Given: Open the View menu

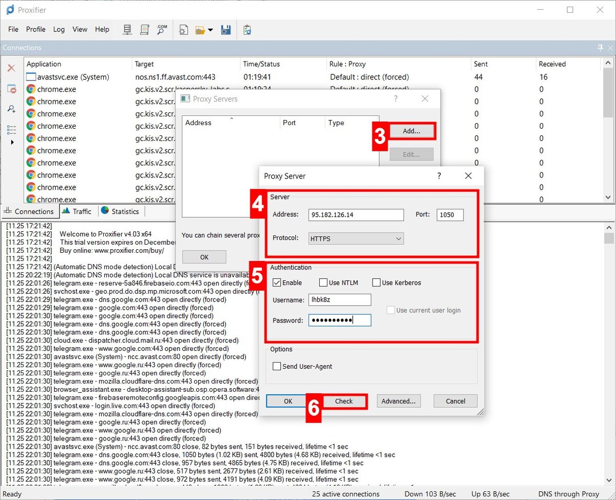Looking at the screenshot, I should (80, 29).
